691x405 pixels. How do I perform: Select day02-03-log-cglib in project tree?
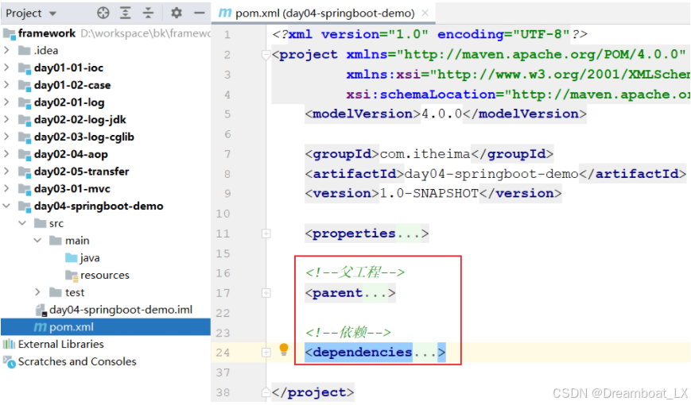[x=83, y=137]
